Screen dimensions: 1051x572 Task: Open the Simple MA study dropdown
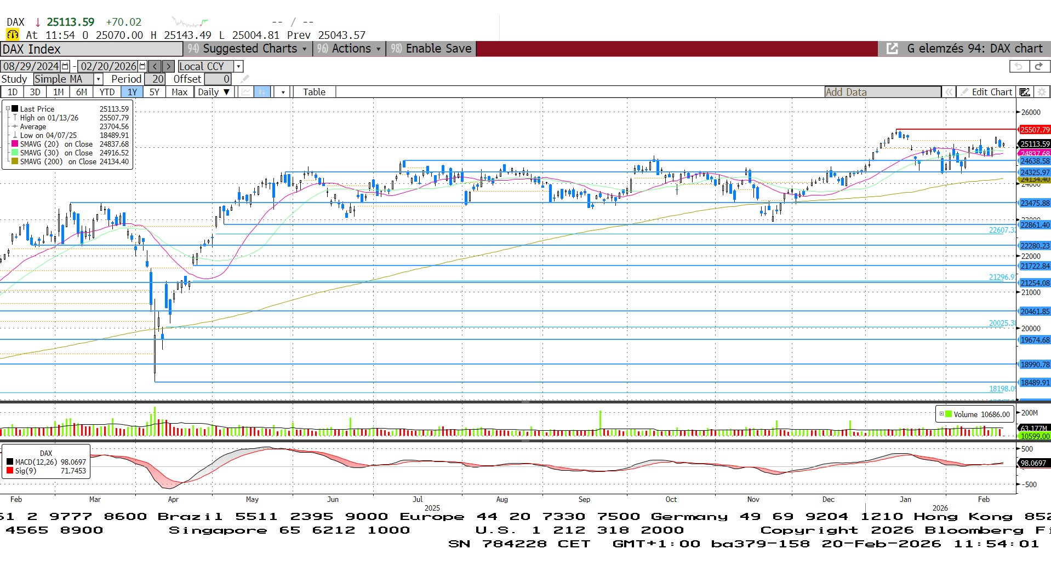[x=99, y=79]
